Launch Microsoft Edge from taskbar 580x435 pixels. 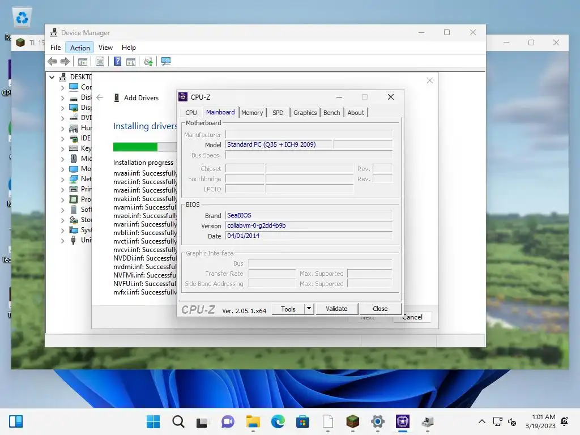pyautogui.click(x=278, y=421)
